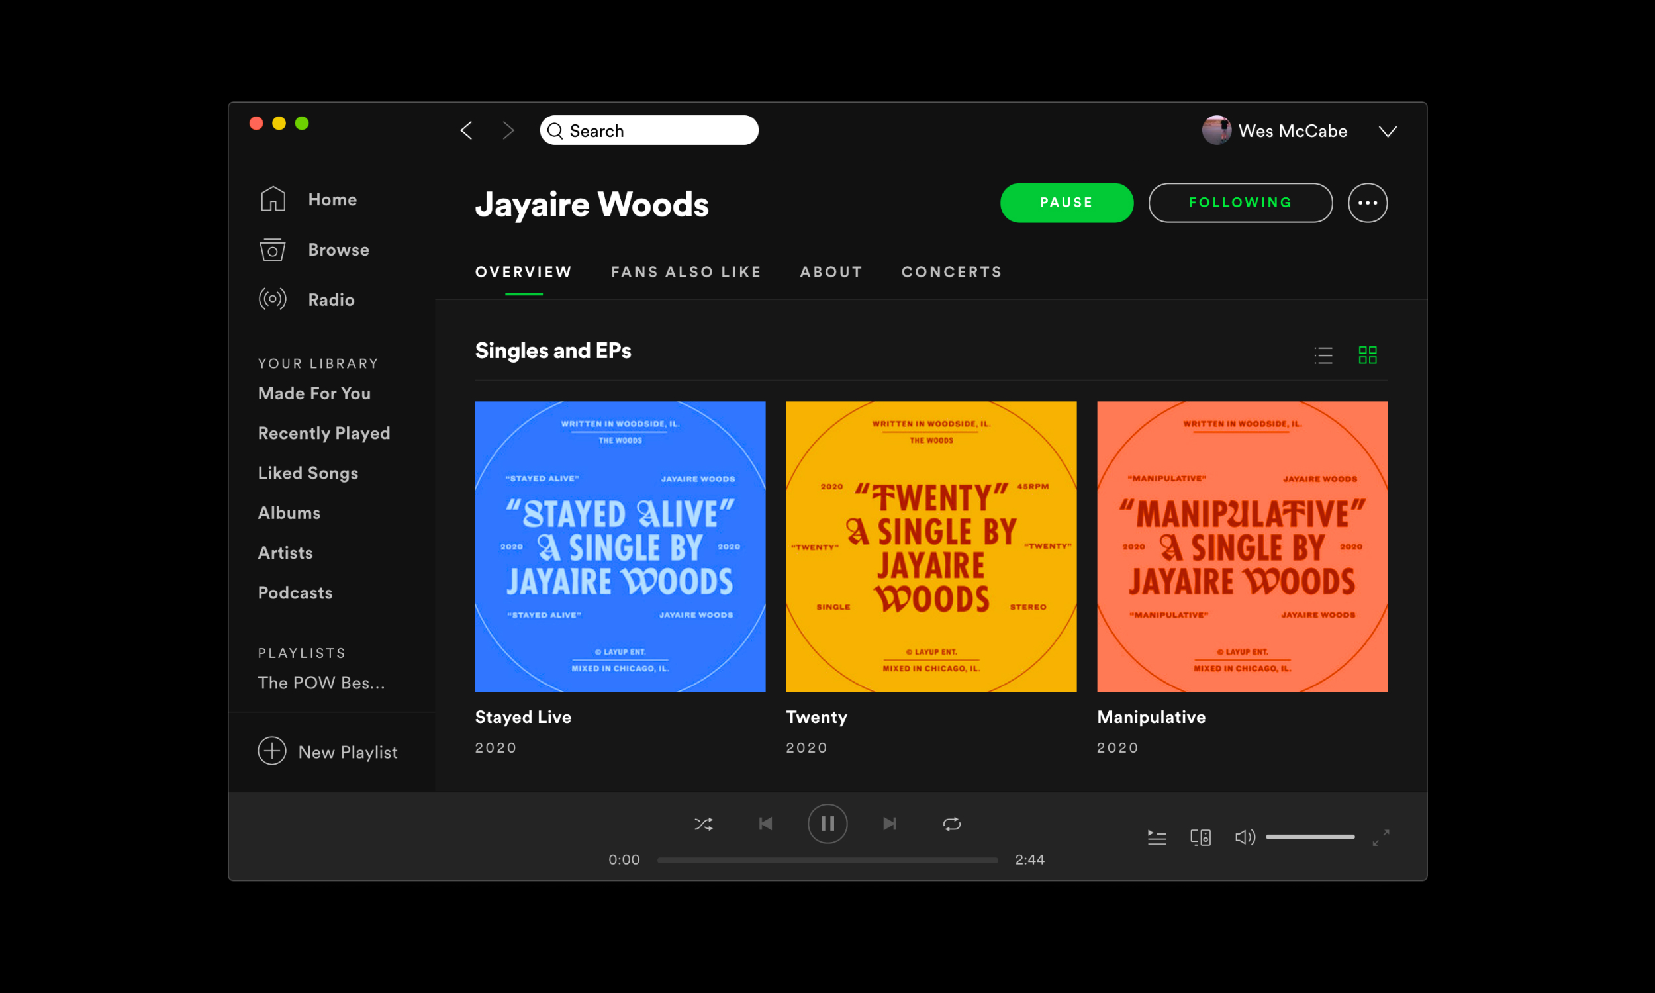Open Liked Songs in library
Viewport: 1655px width, 993px height.
click(308, 473)
